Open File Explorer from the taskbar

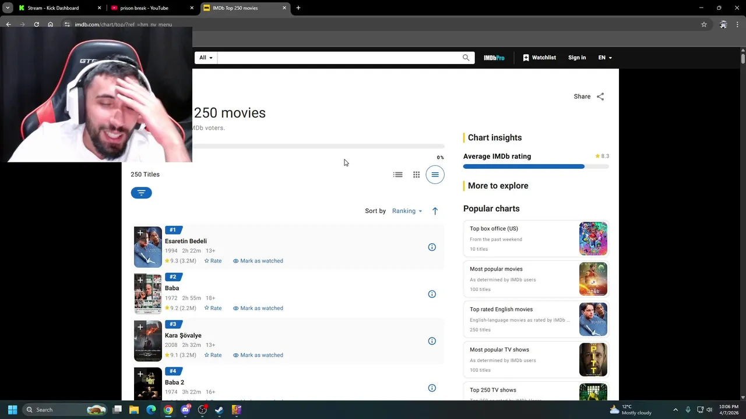(134, 410)
